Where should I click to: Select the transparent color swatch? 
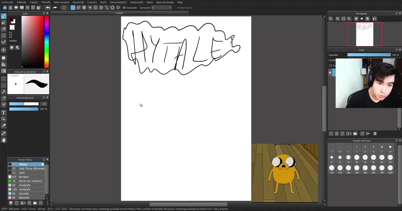(x=12, y=28)
